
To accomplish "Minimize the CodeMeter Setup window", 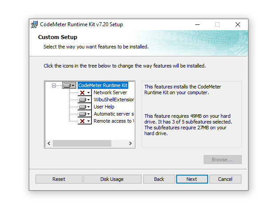I will click(197, 24).
